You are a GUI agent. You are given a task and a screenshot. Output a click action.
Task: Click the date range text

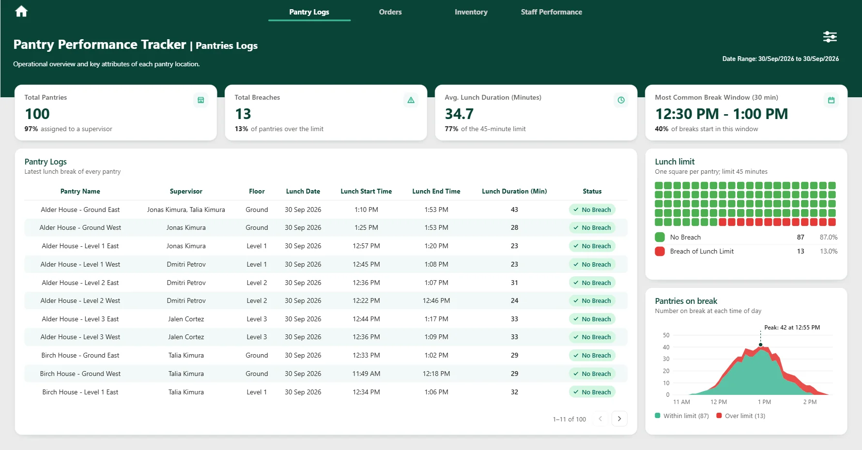781,59
